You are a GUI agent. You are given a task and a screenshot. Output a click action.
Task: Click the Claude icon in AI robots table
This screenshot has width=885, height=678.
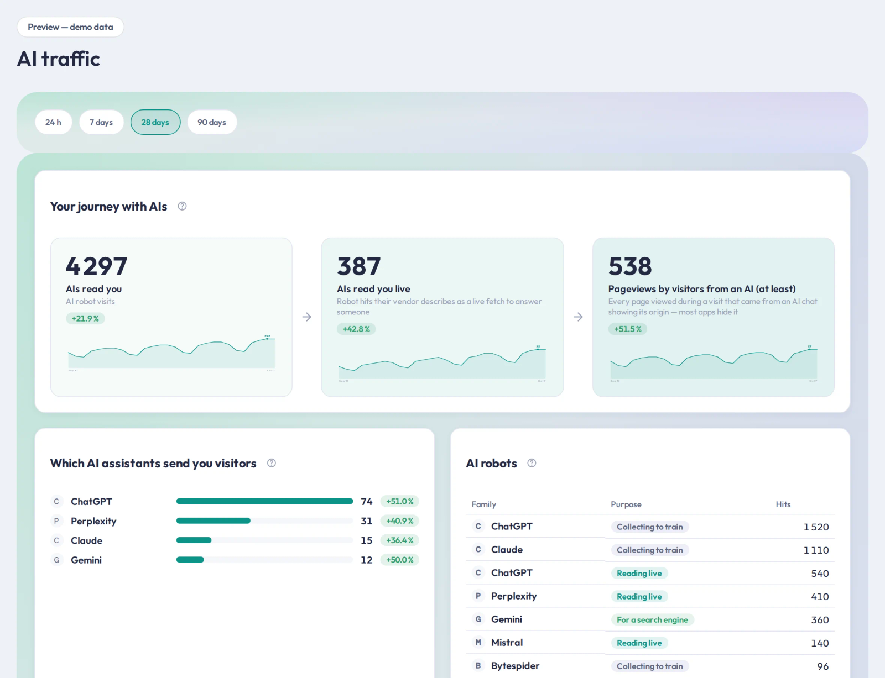click(478, 550)
